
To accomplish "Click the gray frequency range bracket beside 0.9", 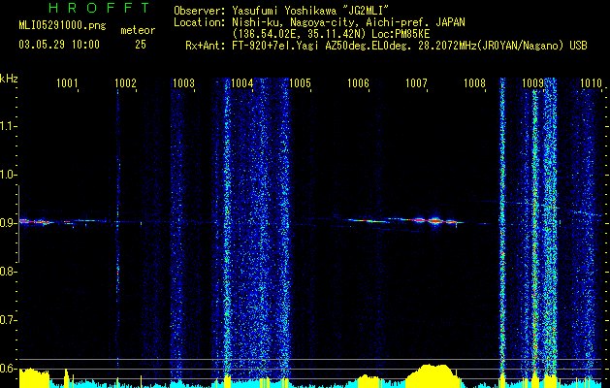I will click(18, 224).
